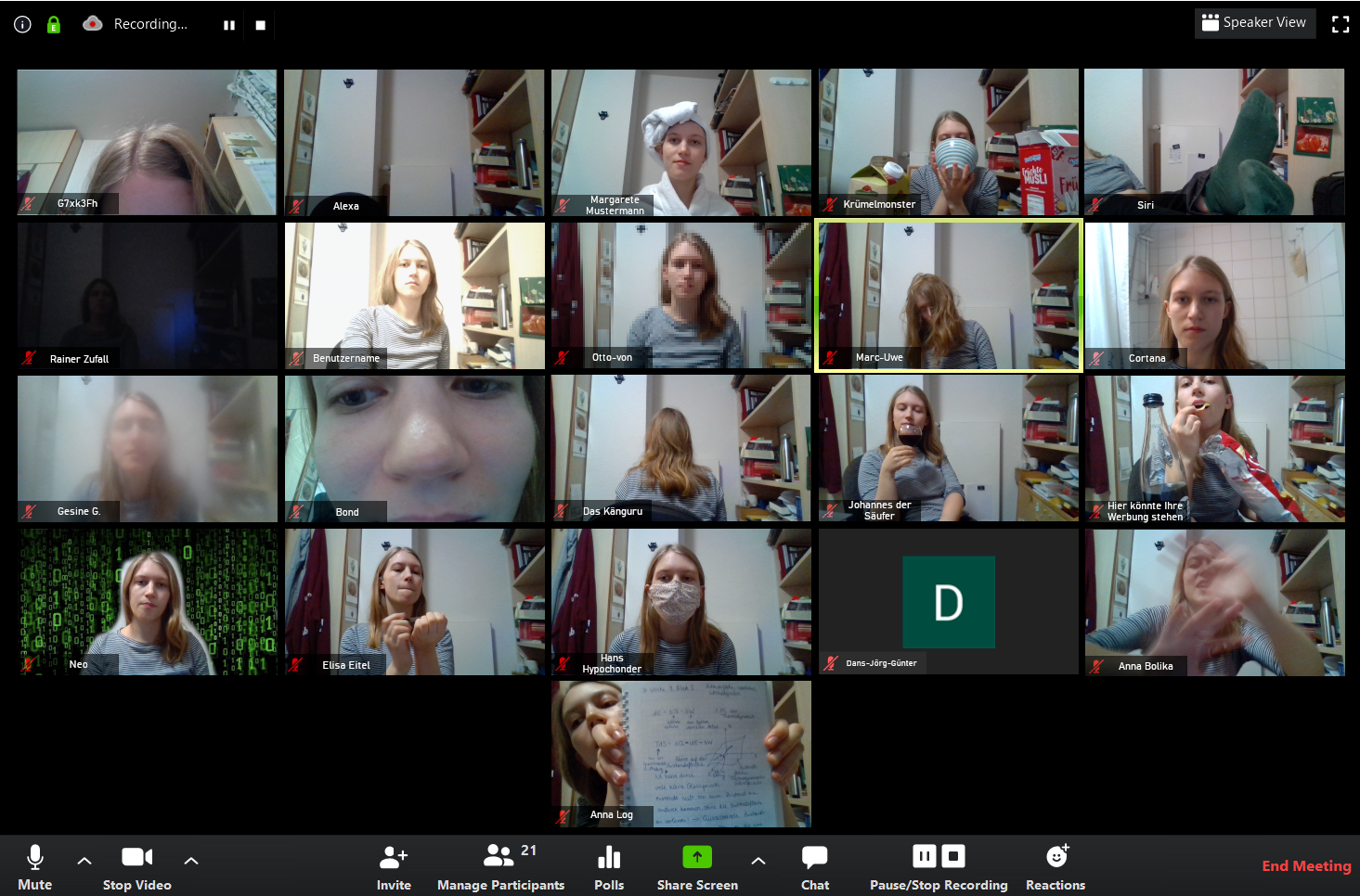This screenshot has width=1360, height=896.
Task: Switch to Speaker View
Action: (1254, 23)
